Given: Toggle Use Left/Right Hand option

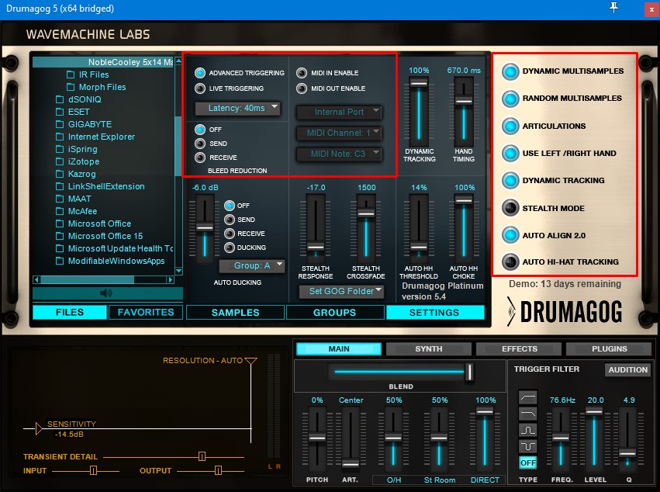Looking at the screenshot, I should pyautogui.click(x=510, y=154).
